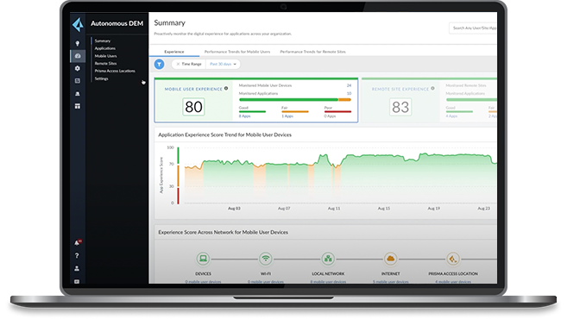Screen dimensions: 567x319
Task: Click the Aug 19 label on chart axis
Action: [x=433, y=209]
